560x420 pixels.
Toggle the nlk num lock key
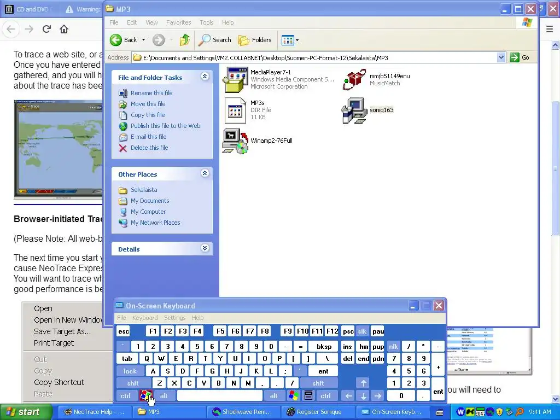tap(393, 346)
